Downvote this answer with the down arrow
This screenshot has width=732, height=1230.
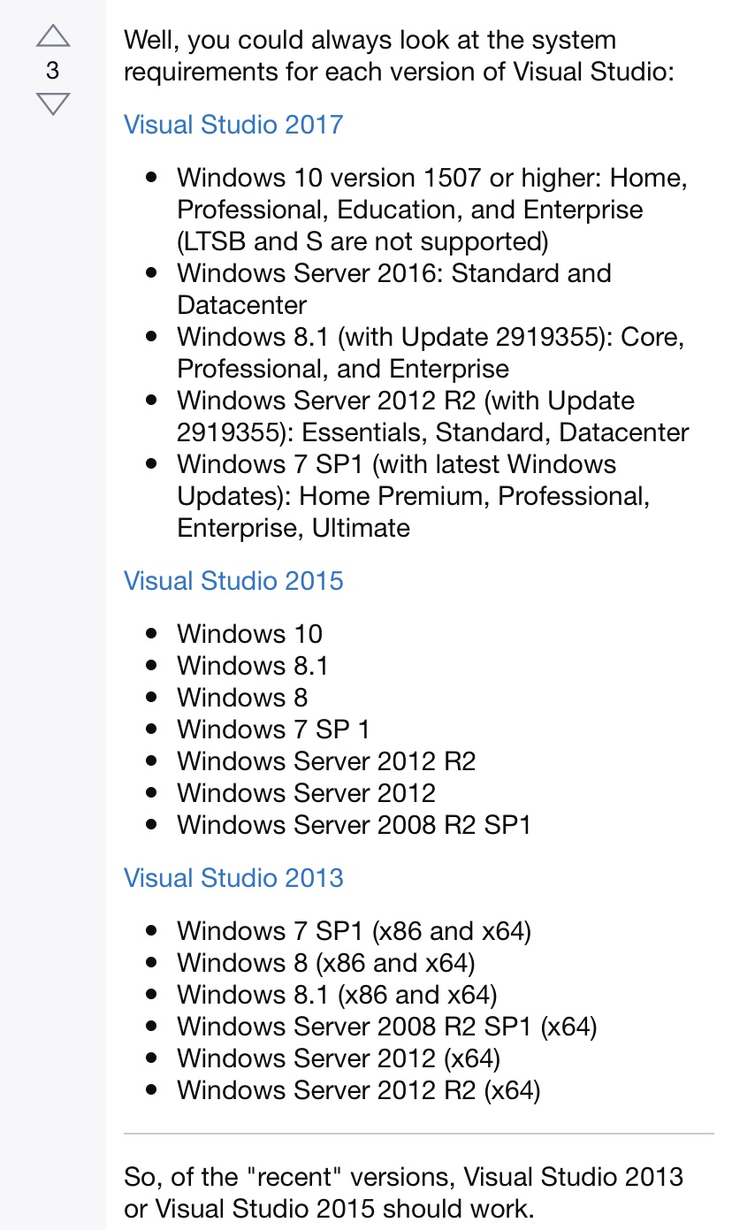[53, 103]
